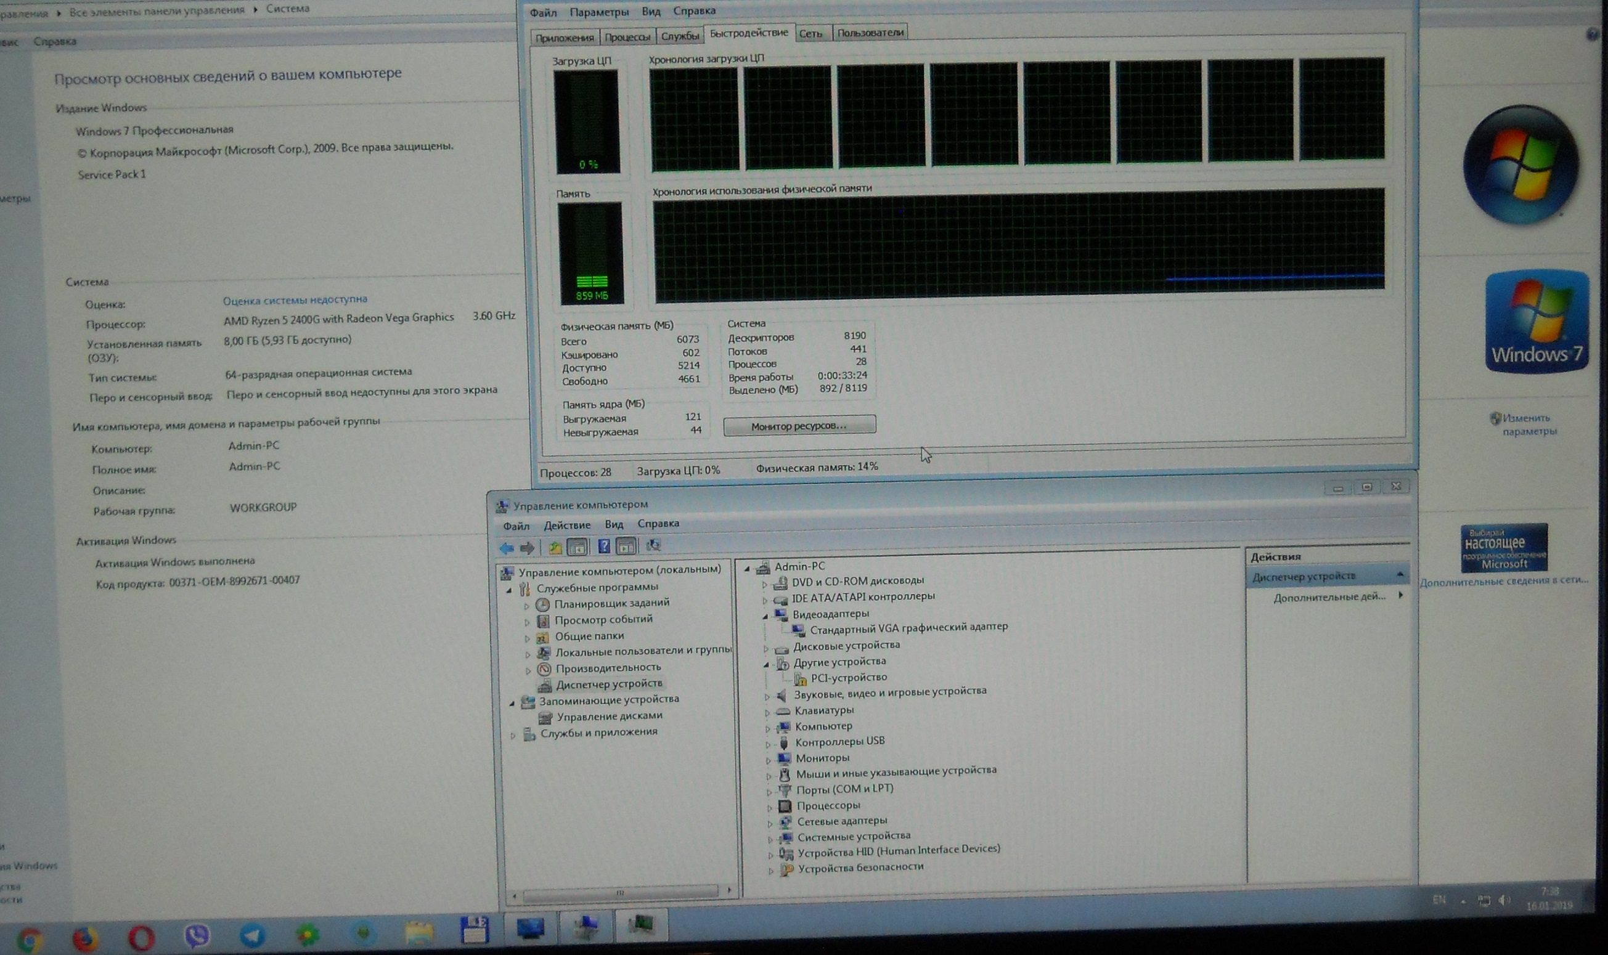Expand Сетевые адаптеры device category
The height and width of the screenshot is (955, 1608).
(770, 823)
